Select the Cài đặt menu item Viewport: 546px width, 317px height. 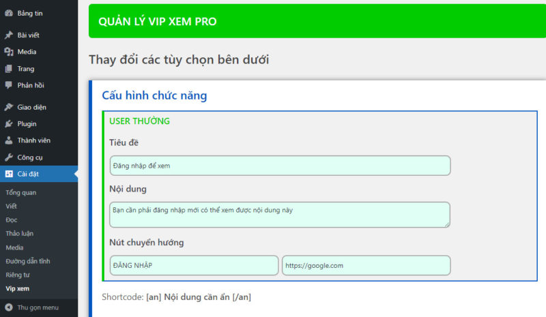pyautogui.click(x=39, y=174)
